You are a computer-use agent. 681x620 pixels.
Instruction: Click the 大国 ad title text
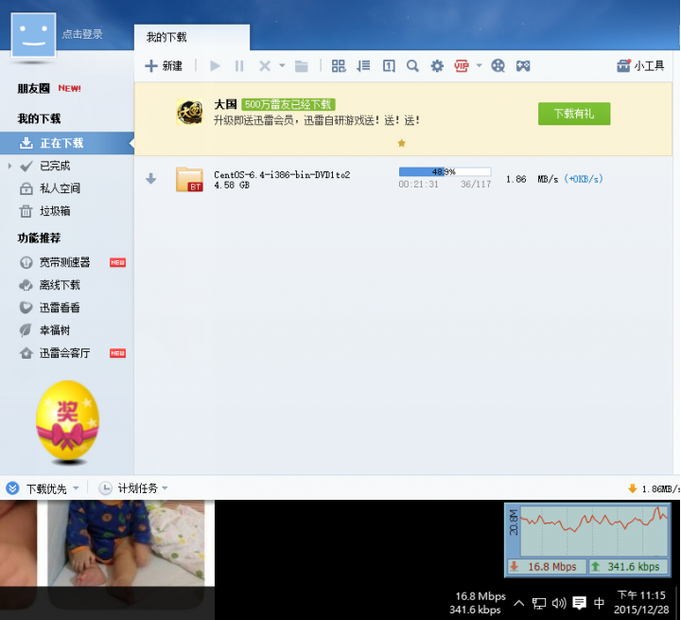[x=225, y=104]
